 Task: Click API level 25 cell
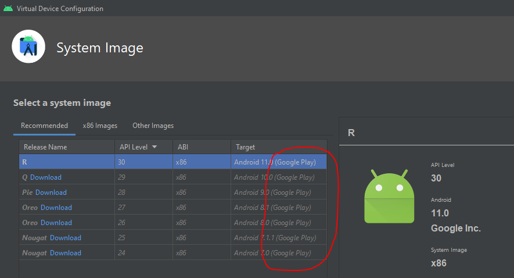point(143,238)
